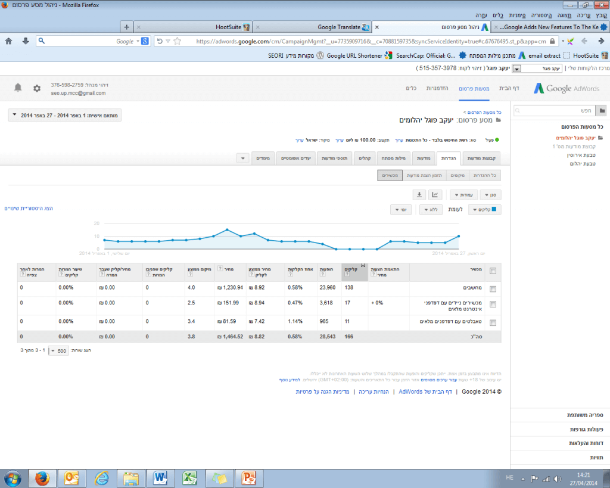Open the Google Translate browser tab
The image size is (610, 488).
click(343, 27)
